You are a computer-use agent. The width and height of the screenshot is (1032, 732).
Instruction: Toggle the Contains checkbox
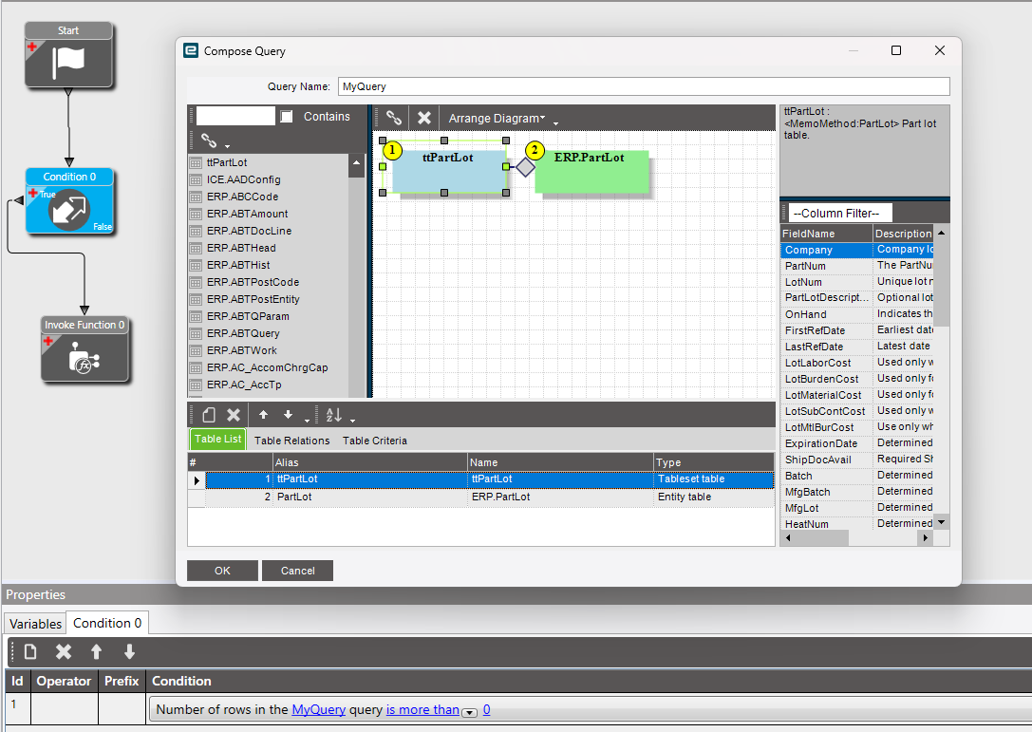click(x=287, y=117)
